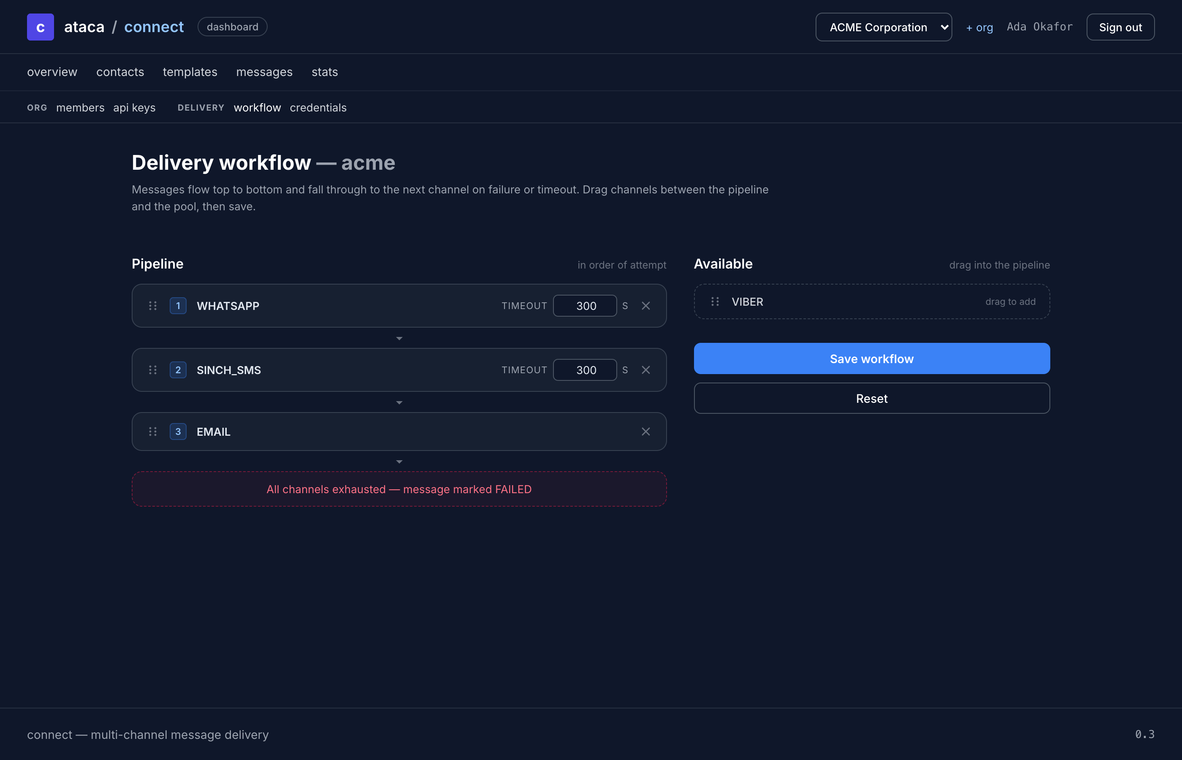The width and height of the screenshot is (1182, 760).
Task: Grab the EMAIL row drag handle
Action: [153, 432]
